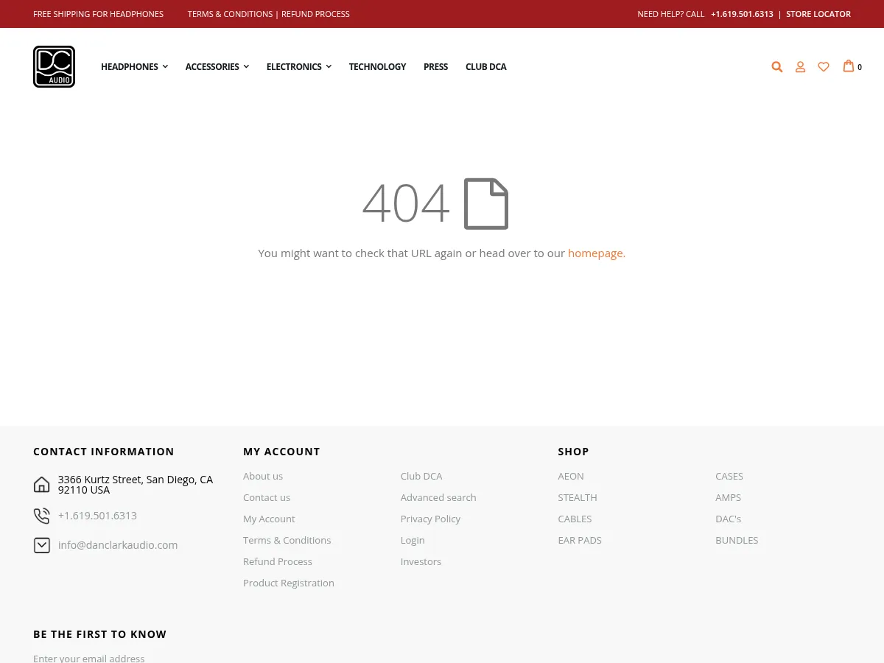Click the DC Audio logo

(54, 66)
